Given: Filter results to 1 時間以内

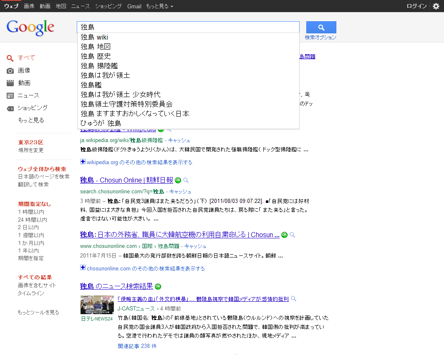Looking at the screenshot, I should 31,212.
